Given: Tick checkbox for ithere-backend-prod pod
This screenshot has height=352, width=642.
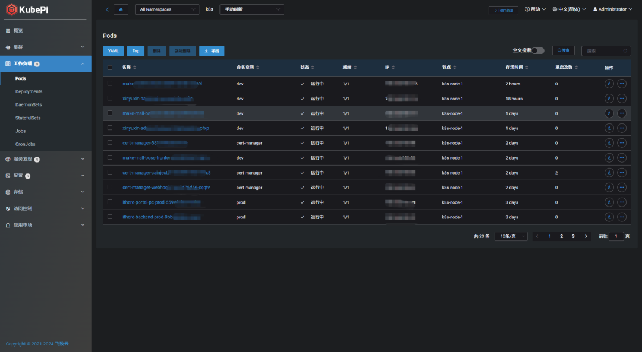Looking at the screenshot, I should pos(110,217).
